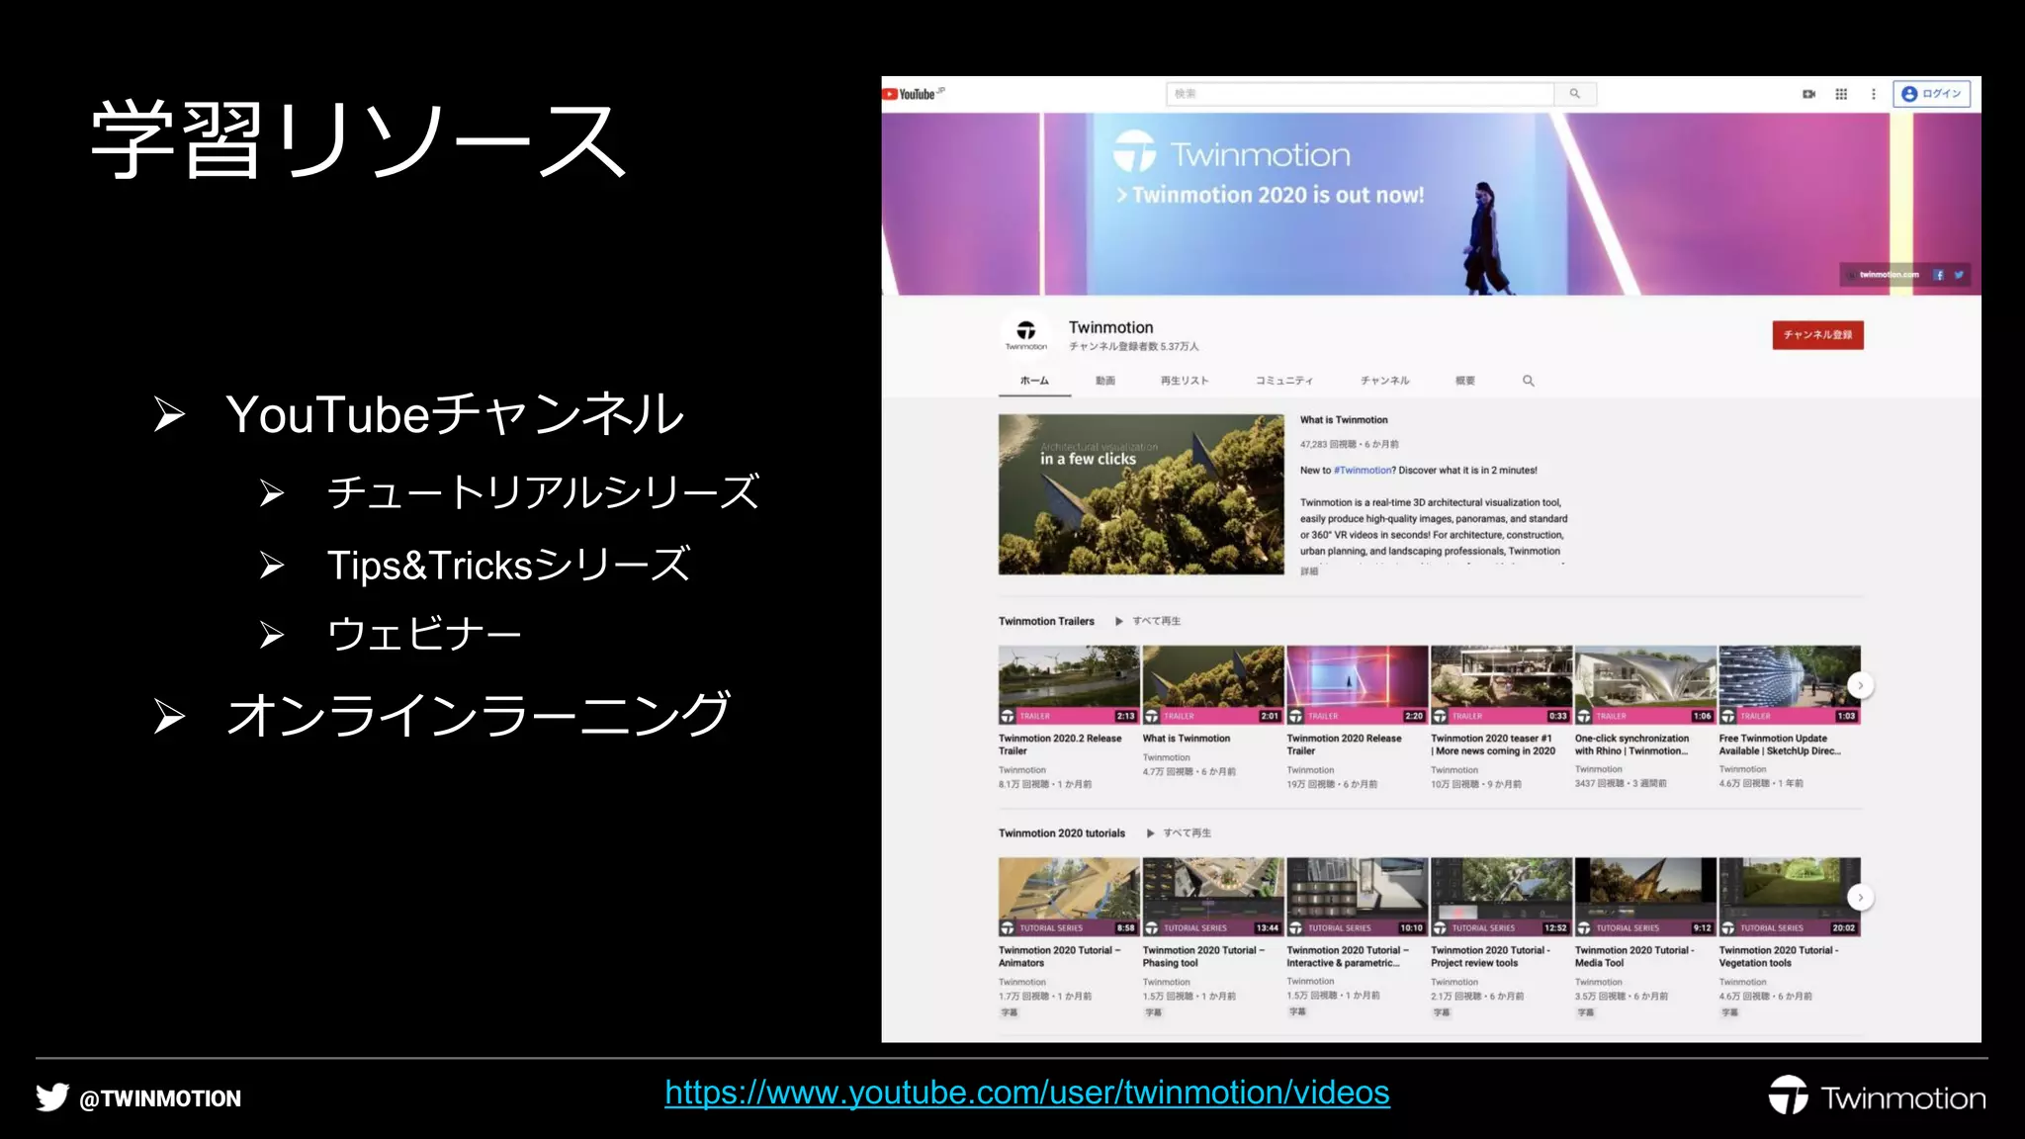The image size is (2025, 1139).
Task: Switch to the チャンネル tab
Action: (x=1384, y=381)
